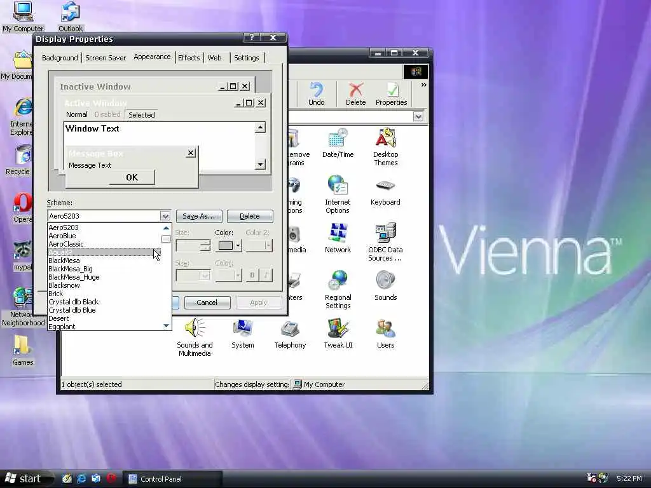Image resolution: width=651 pixels, height=488 pixels.
Task: Click the Delete toolbar button in Control Panel
Action: (x=356, y=94)
